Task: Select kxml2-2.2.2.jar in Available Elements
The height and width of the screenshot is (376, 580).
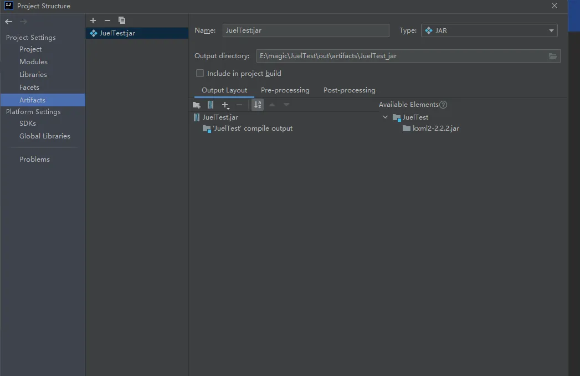Action: click(x=435, y=128)
